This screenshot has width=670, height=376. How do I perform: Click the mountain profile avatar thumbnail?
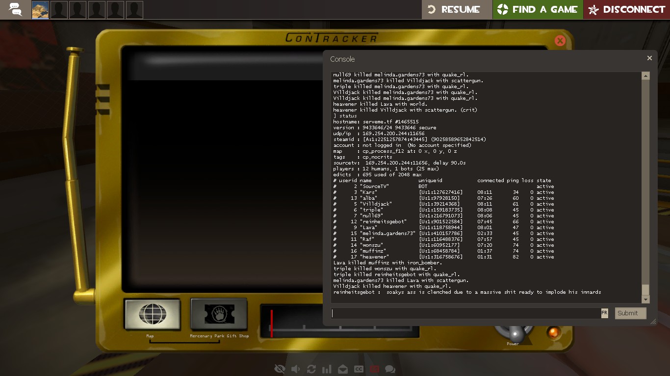coord(40,10)
